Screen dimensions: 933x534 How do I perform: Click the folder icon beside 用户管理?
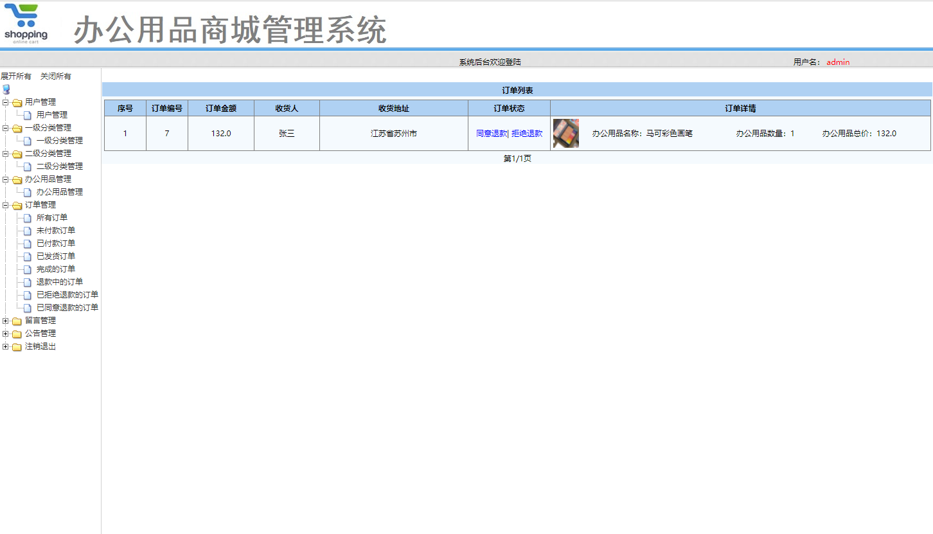click(16, 102)
